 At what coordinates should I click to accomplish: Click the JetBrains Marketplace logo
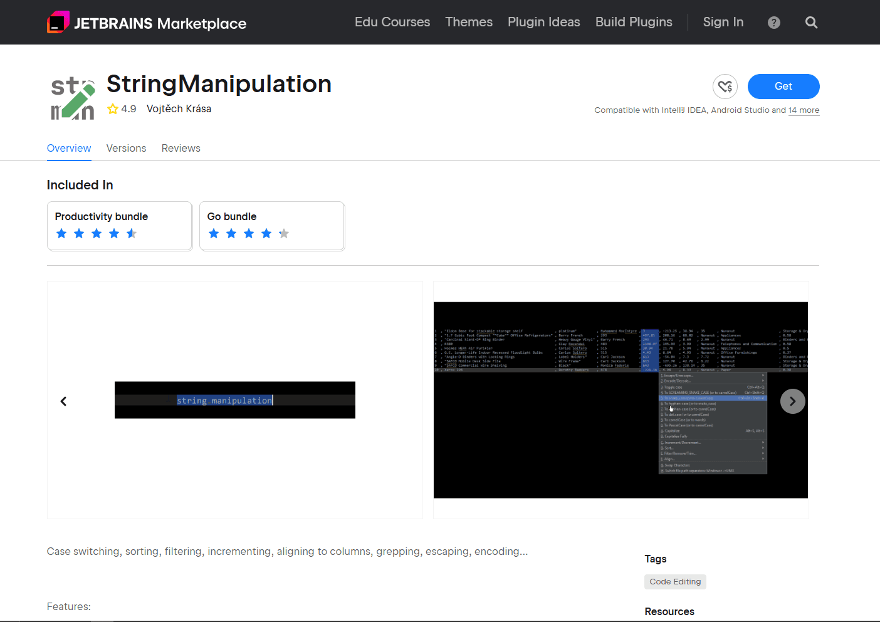click(147, 23)
